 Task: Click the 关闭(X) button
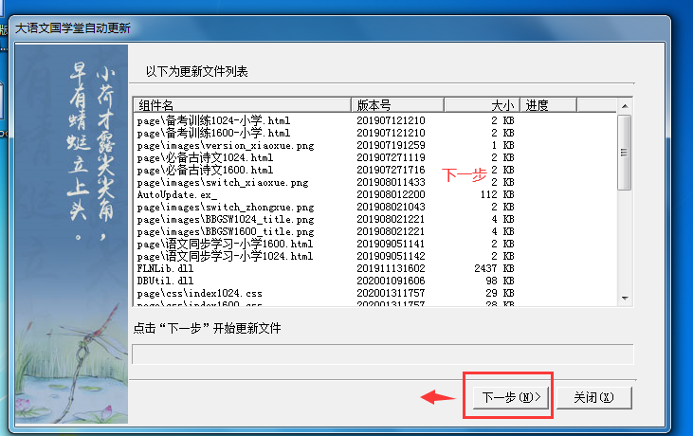(594, 397)
